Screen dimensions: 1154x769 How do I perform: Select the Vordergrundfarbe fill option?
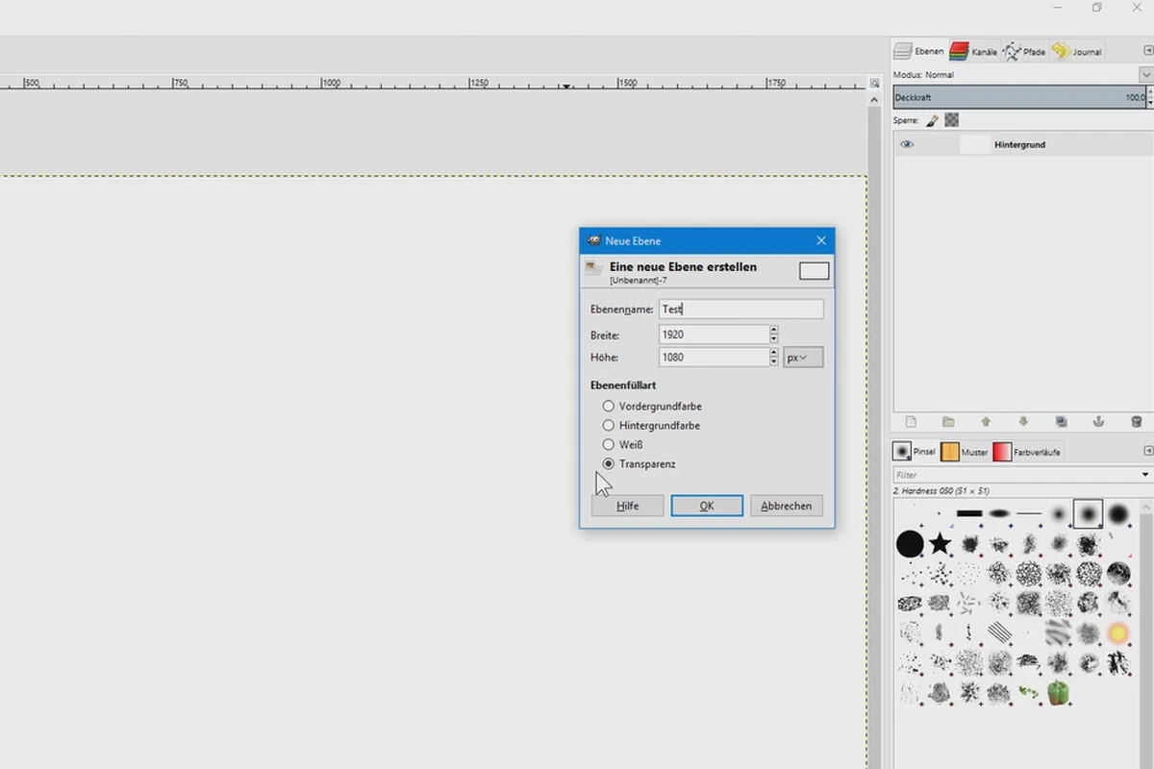[609, 407]
